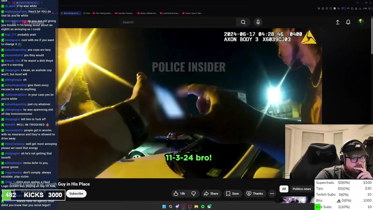Screen dimensions: 373x210
Task: Open the recommended video thumbnail below chips
Action: [x=297, y=200]
